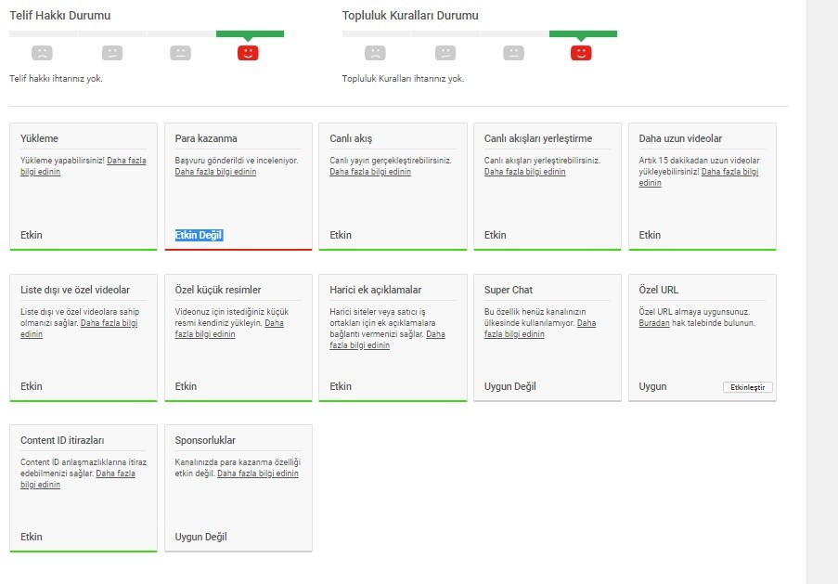The image size is (838, 584).
Task: Click the skeptical gray face under Telif Hakkı Durumu
Action: pyautogui.click(x=112, y=53)
